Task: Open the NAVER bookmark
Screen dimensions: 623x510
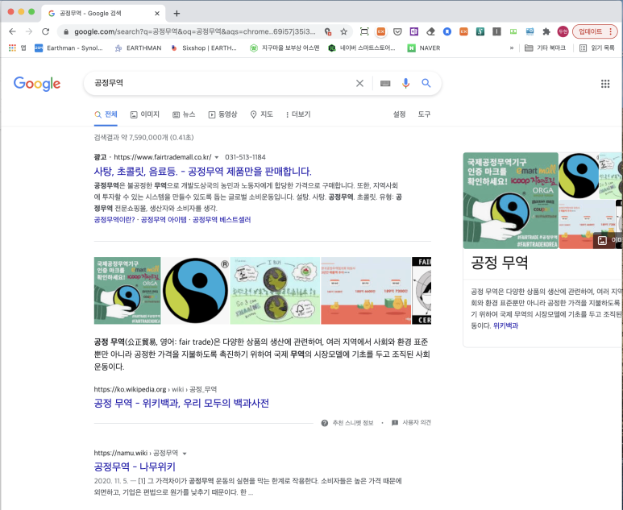Action: [424, 48]
